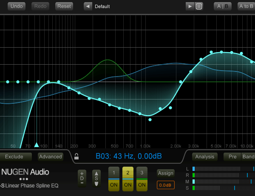Select EQ curve 3 button
This screenshot has width=255, height=196.
tap(142, 173)
